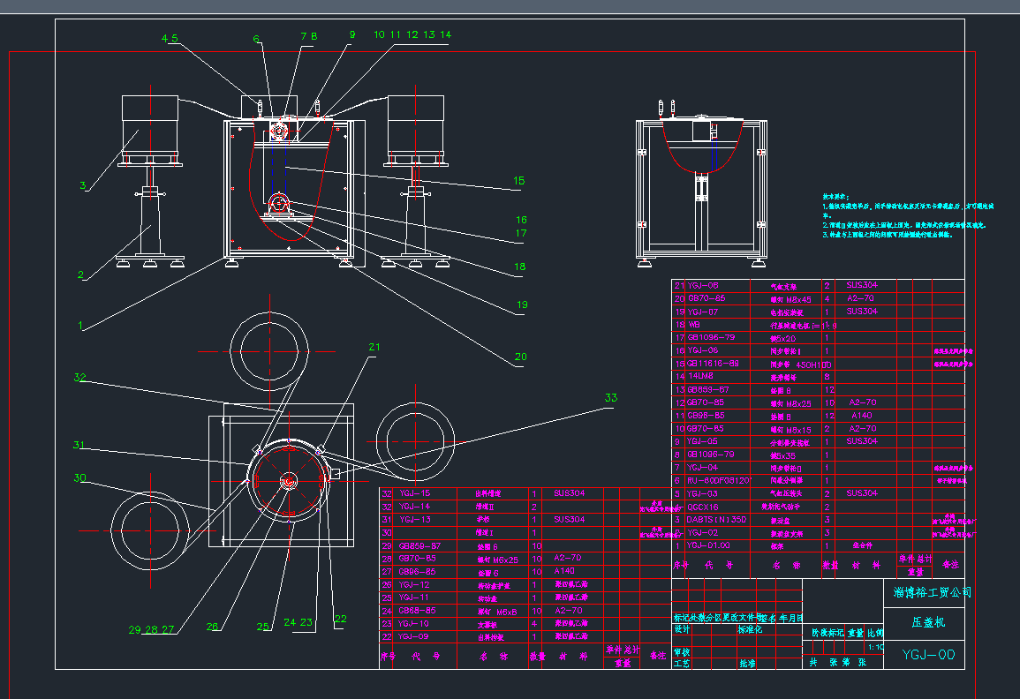Select balloon 29 28 27 group label
1020x699 pixels.
(x=150, y=630)
